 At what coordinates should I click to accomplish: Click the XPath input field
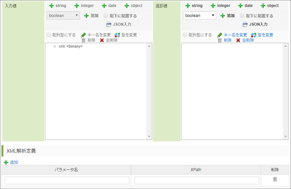coord(196,180)
